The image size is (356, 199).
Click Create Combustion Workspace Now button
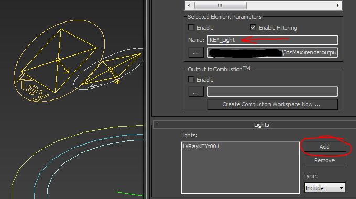(272, 104)
